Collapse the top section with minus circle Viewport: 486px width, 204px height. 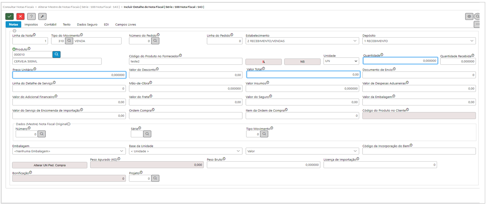[x=14, y=31]
